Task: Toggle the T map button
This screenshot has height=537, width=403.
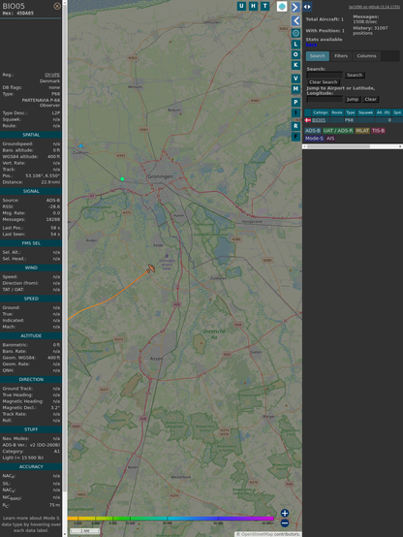Action: (x=264, y=6)
